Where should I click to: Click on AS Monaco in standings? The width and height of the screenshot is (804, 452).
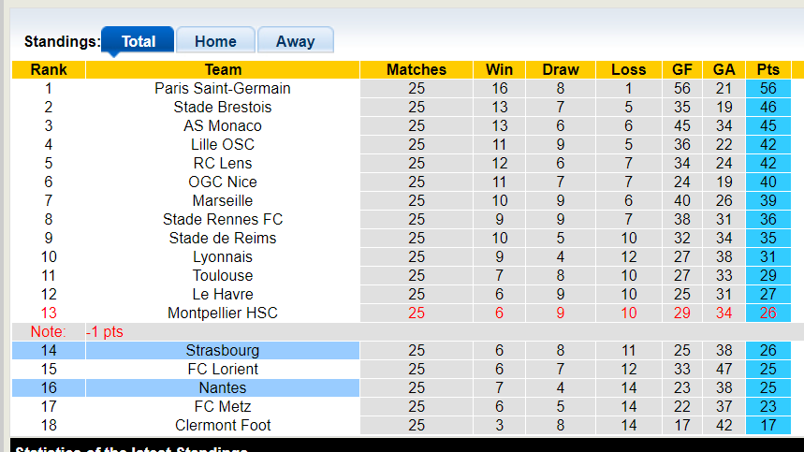[x=223, y=125]
